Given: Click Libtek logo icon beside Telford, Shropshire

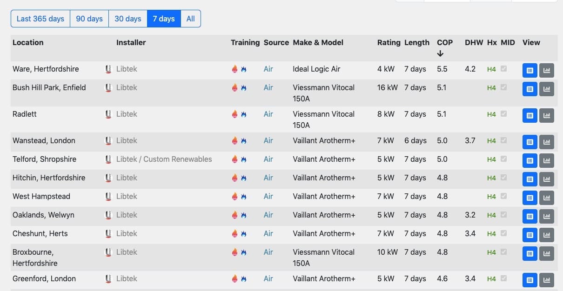Looking at the screenshot, I should pyautogui.click(x=108, y=159).
